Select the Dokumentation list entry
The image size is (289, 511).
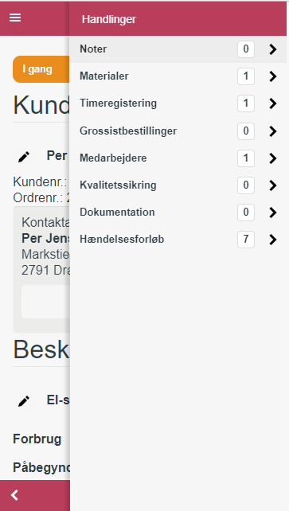click(x=178, y=213)
